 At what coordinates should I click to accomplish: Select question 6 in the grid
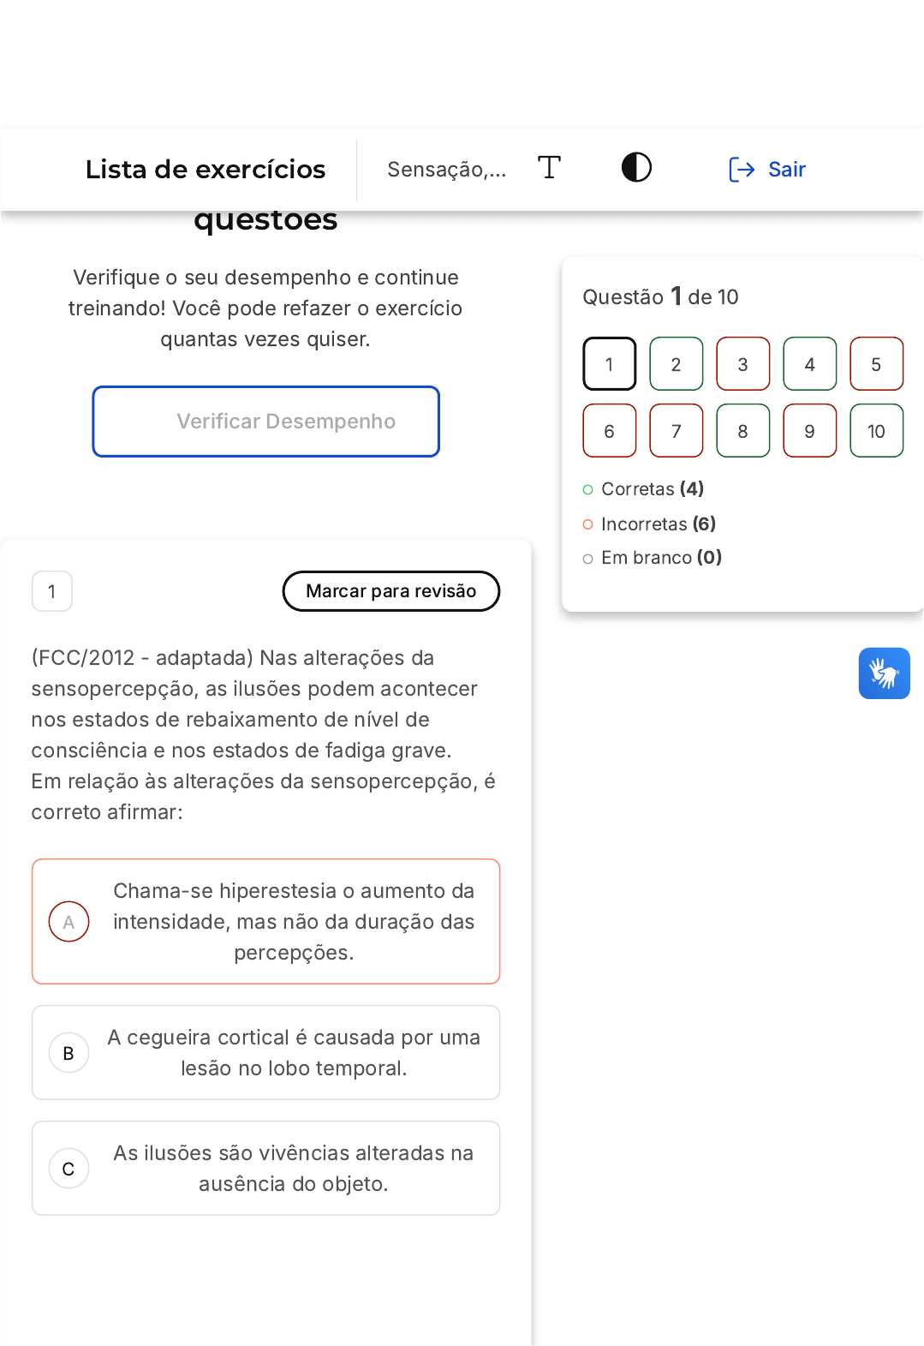click(609, 431)
